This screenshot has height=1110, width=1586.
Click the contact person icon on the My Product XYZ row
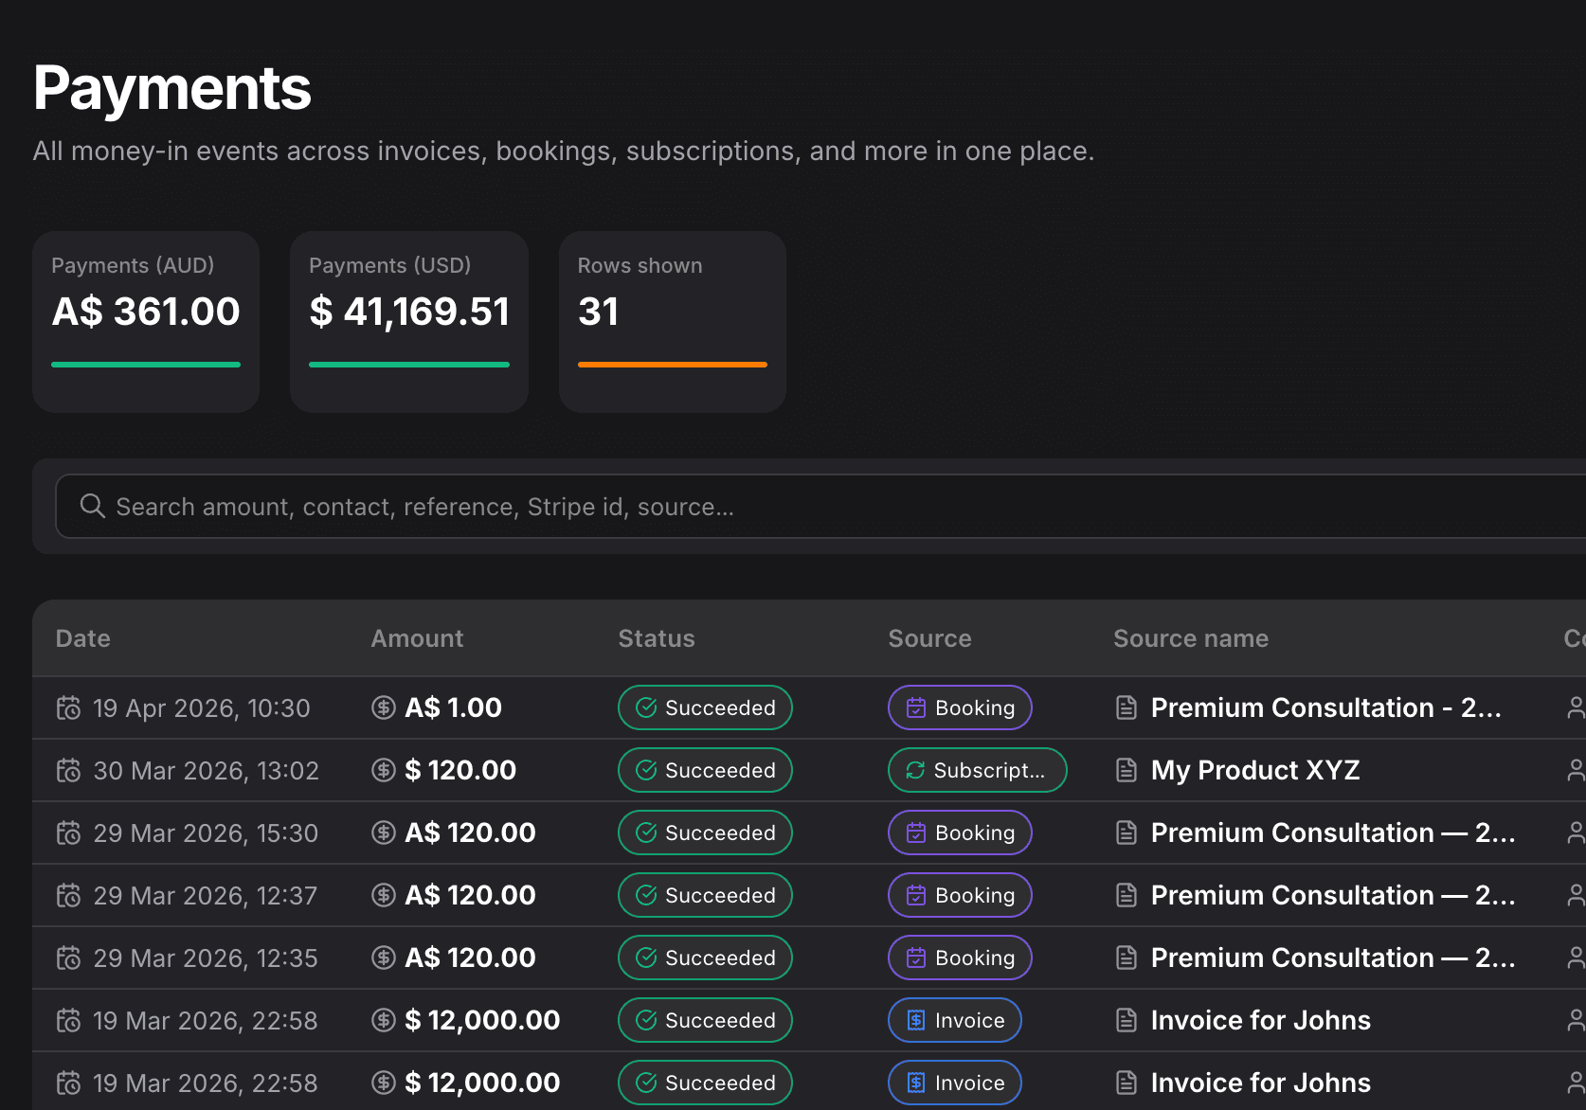point(1575,770)
